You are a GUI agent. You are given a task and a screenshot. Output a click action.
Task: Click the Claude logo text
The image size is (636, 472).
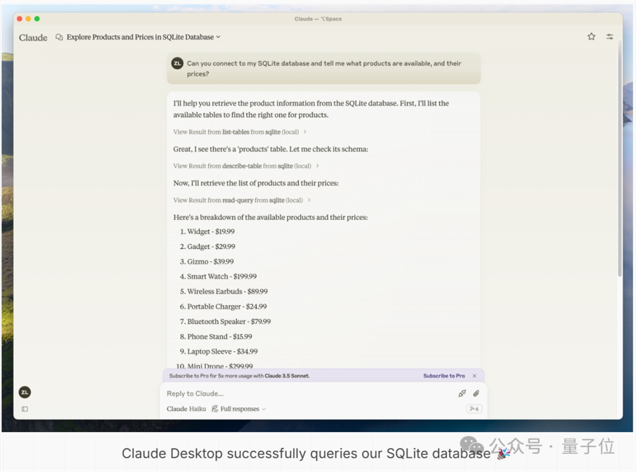[x=33, y=37]
